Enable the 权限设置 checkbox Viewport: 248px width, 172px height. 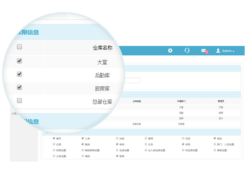[x=54, y=150]
